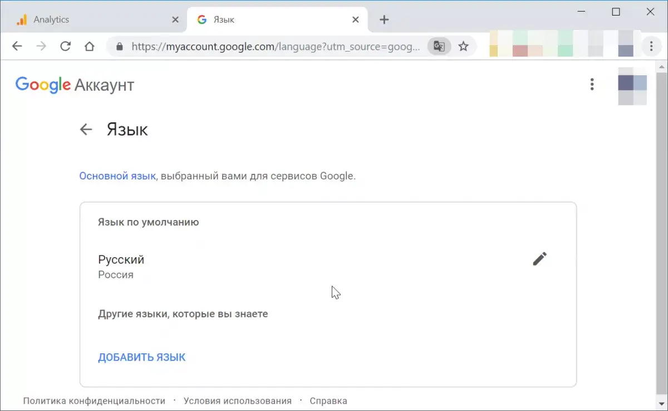
Task: Close the Analytics tab
Action: (x=175, y=20)
